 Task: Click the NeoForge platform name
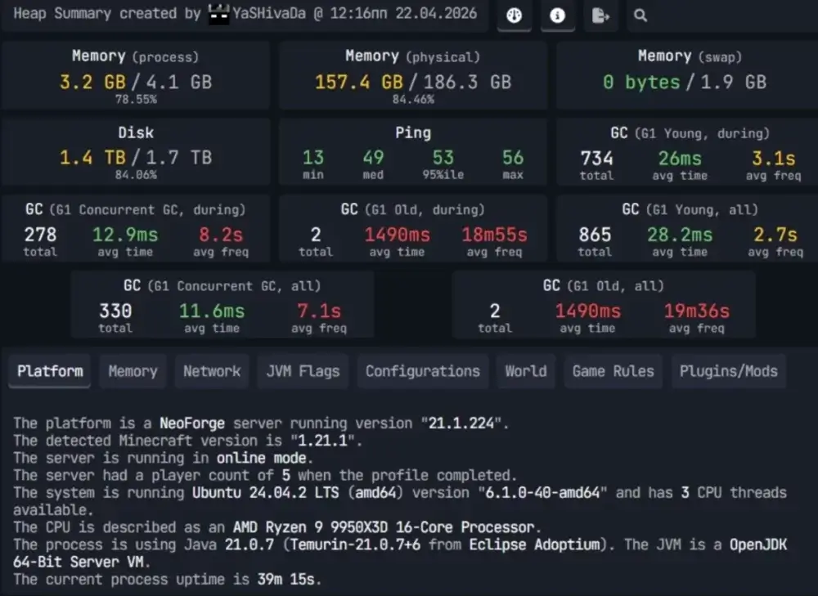192,423
